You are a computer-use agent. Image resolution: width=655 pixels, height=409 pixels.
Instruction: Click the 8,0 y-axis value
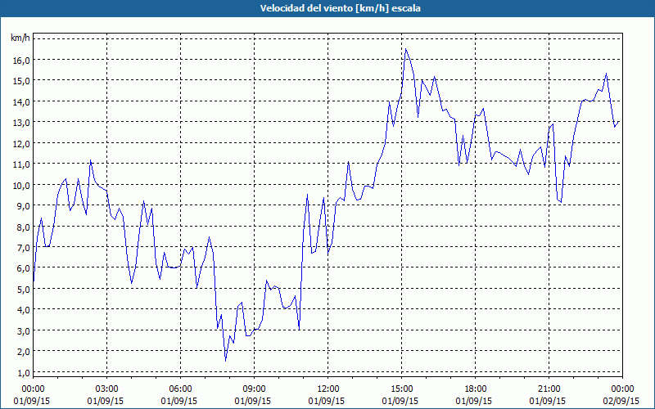coord(24,227)
